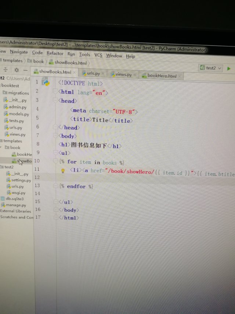The image size is (235, 314).
Task: Select settings.py in project tree
Action: (x=19, y=180)
